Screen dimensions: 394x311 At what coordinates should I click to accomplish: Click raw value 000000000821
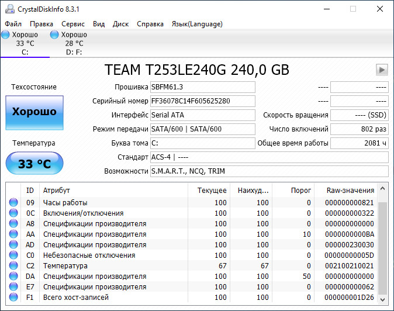coord(349,202)
